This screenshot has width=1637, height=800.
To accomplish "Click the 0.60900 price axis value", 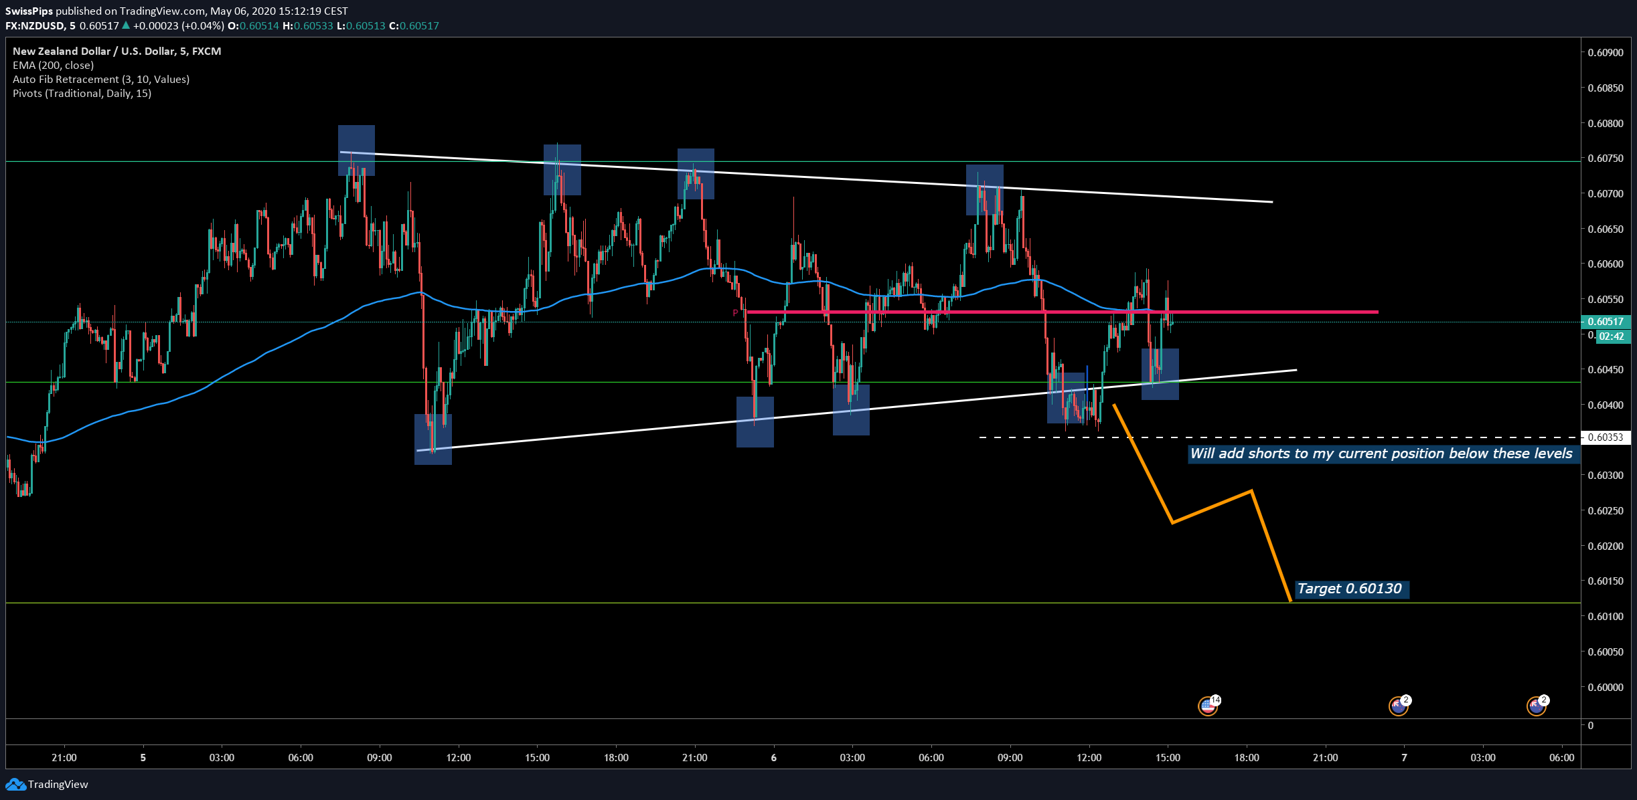I will [1606, 53].
